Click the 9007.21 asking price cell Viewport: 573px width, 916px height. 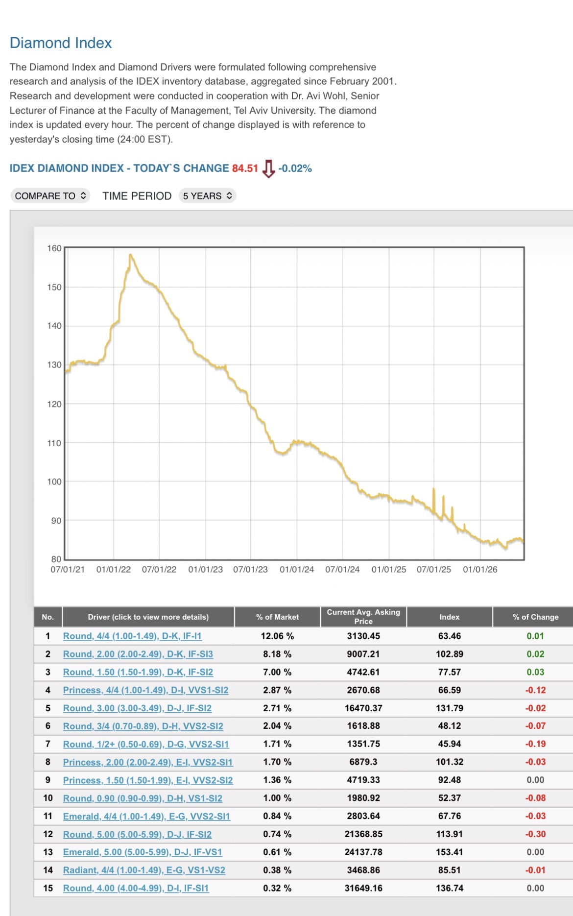coord(363,654)
